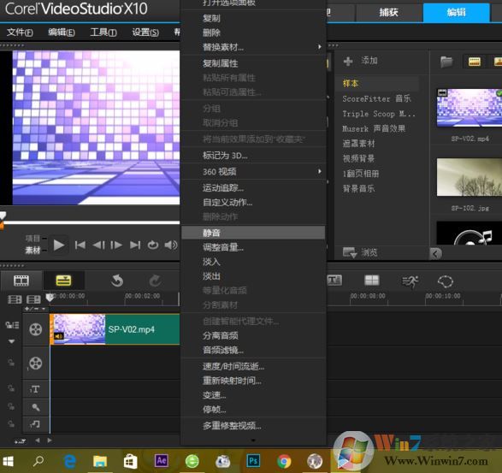Select 视频背景 library folder
The width and height of the screenshot is (502, 473).
(358, 158)
